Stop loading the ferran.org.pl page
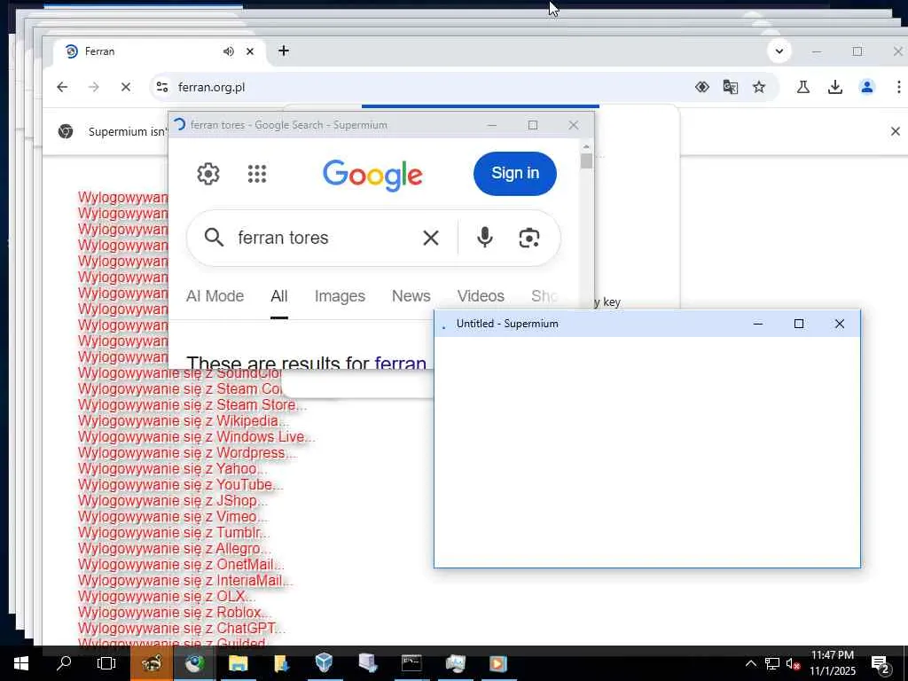The image size is (908, 681). click(126, 88)
